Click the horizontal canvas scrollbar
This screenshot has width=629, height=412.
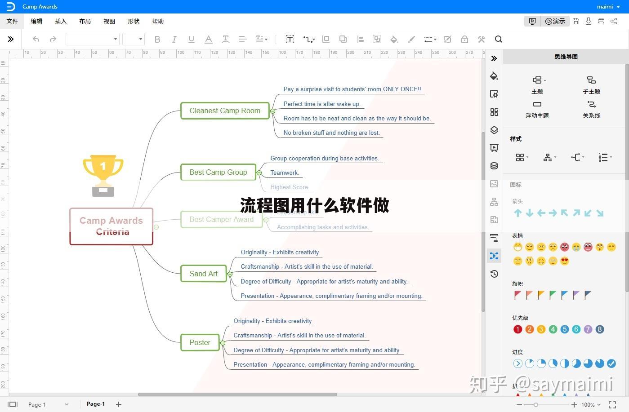click(237, 394)
